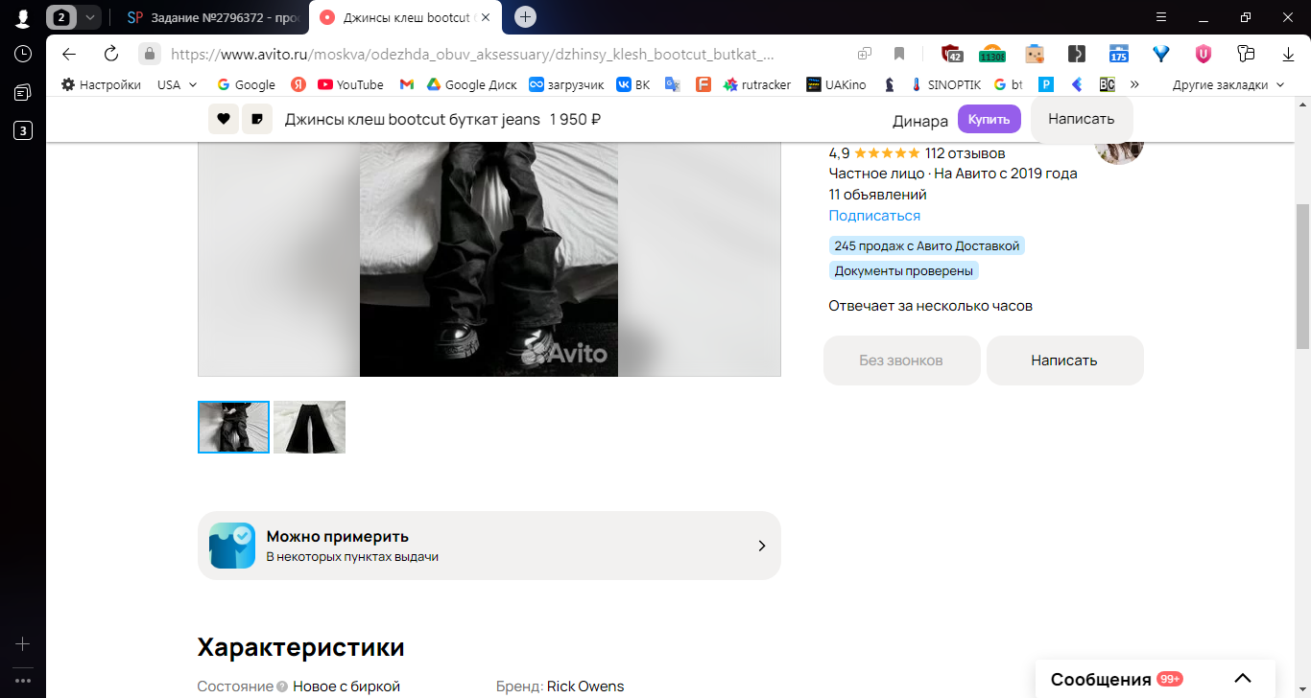Click the address bar URL field
1311x698 pixels.
coord(472,54)
